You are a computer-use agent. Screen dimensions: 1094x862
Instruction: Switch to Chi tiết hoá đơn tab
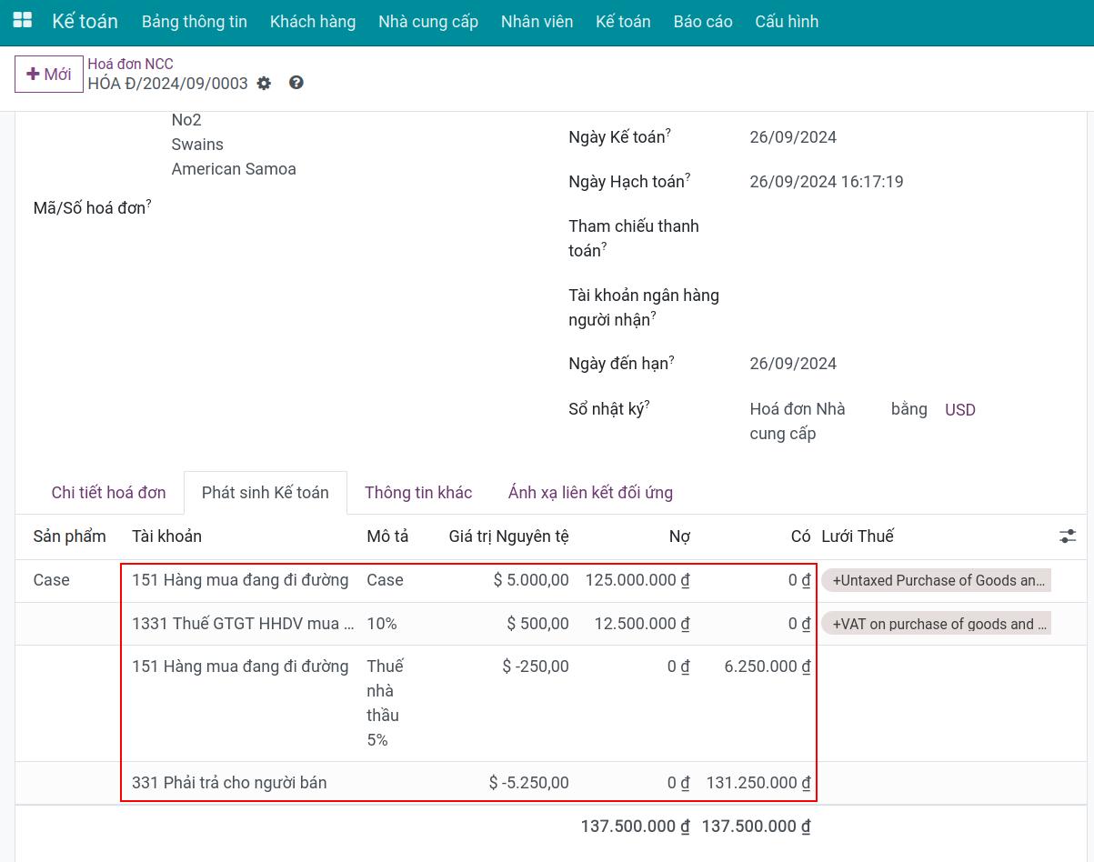109,493
